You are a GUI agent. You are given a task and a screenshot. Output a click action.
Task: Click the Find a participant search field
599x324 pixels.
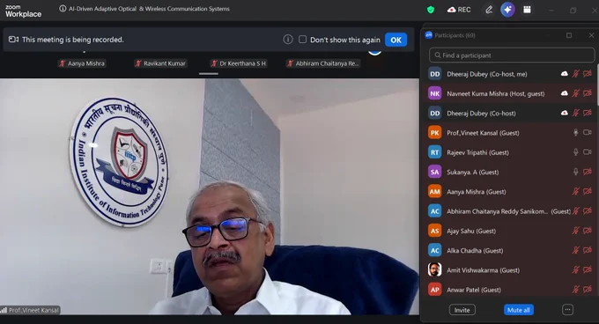[512, 55]
